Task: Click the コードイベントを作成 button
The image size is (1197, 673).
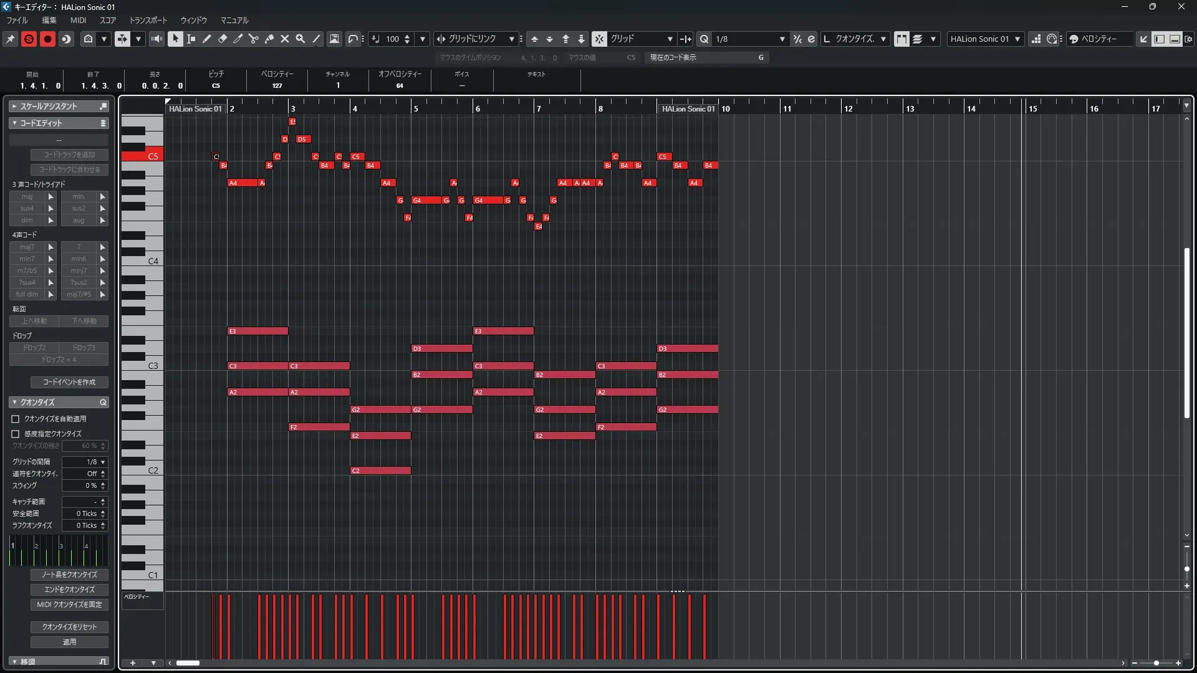Action: click(x=69, y=382)
